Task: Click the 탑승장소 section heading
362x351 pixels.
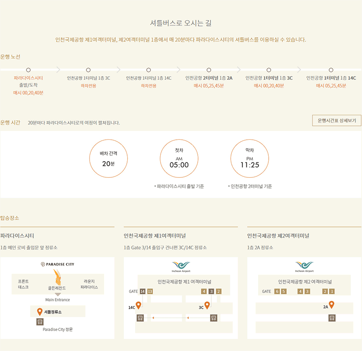Action: click(x=10, y=218)
